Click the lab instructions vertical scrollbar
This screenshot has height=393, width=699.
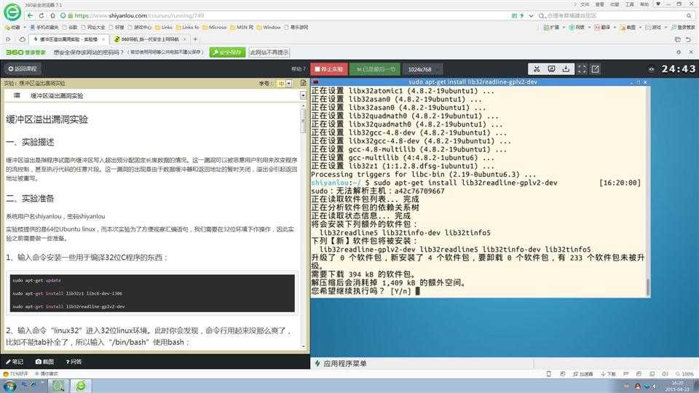click(303, 226)
